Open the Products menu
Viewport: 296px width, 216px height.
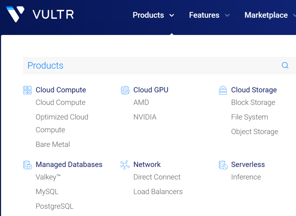(x=148, y=15)
